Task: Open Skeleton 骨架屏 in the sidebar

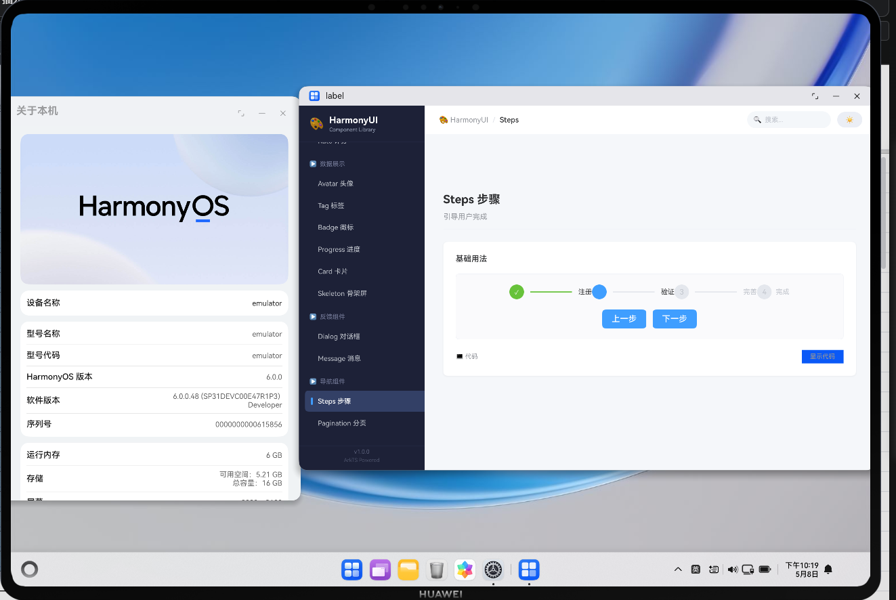Action: point(364,294)
